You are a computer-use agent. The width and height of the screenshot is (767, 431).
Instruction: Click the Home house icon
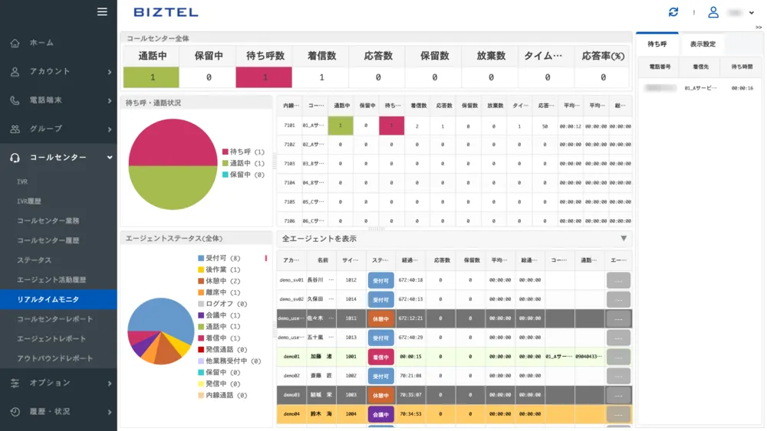coord(15,43)
